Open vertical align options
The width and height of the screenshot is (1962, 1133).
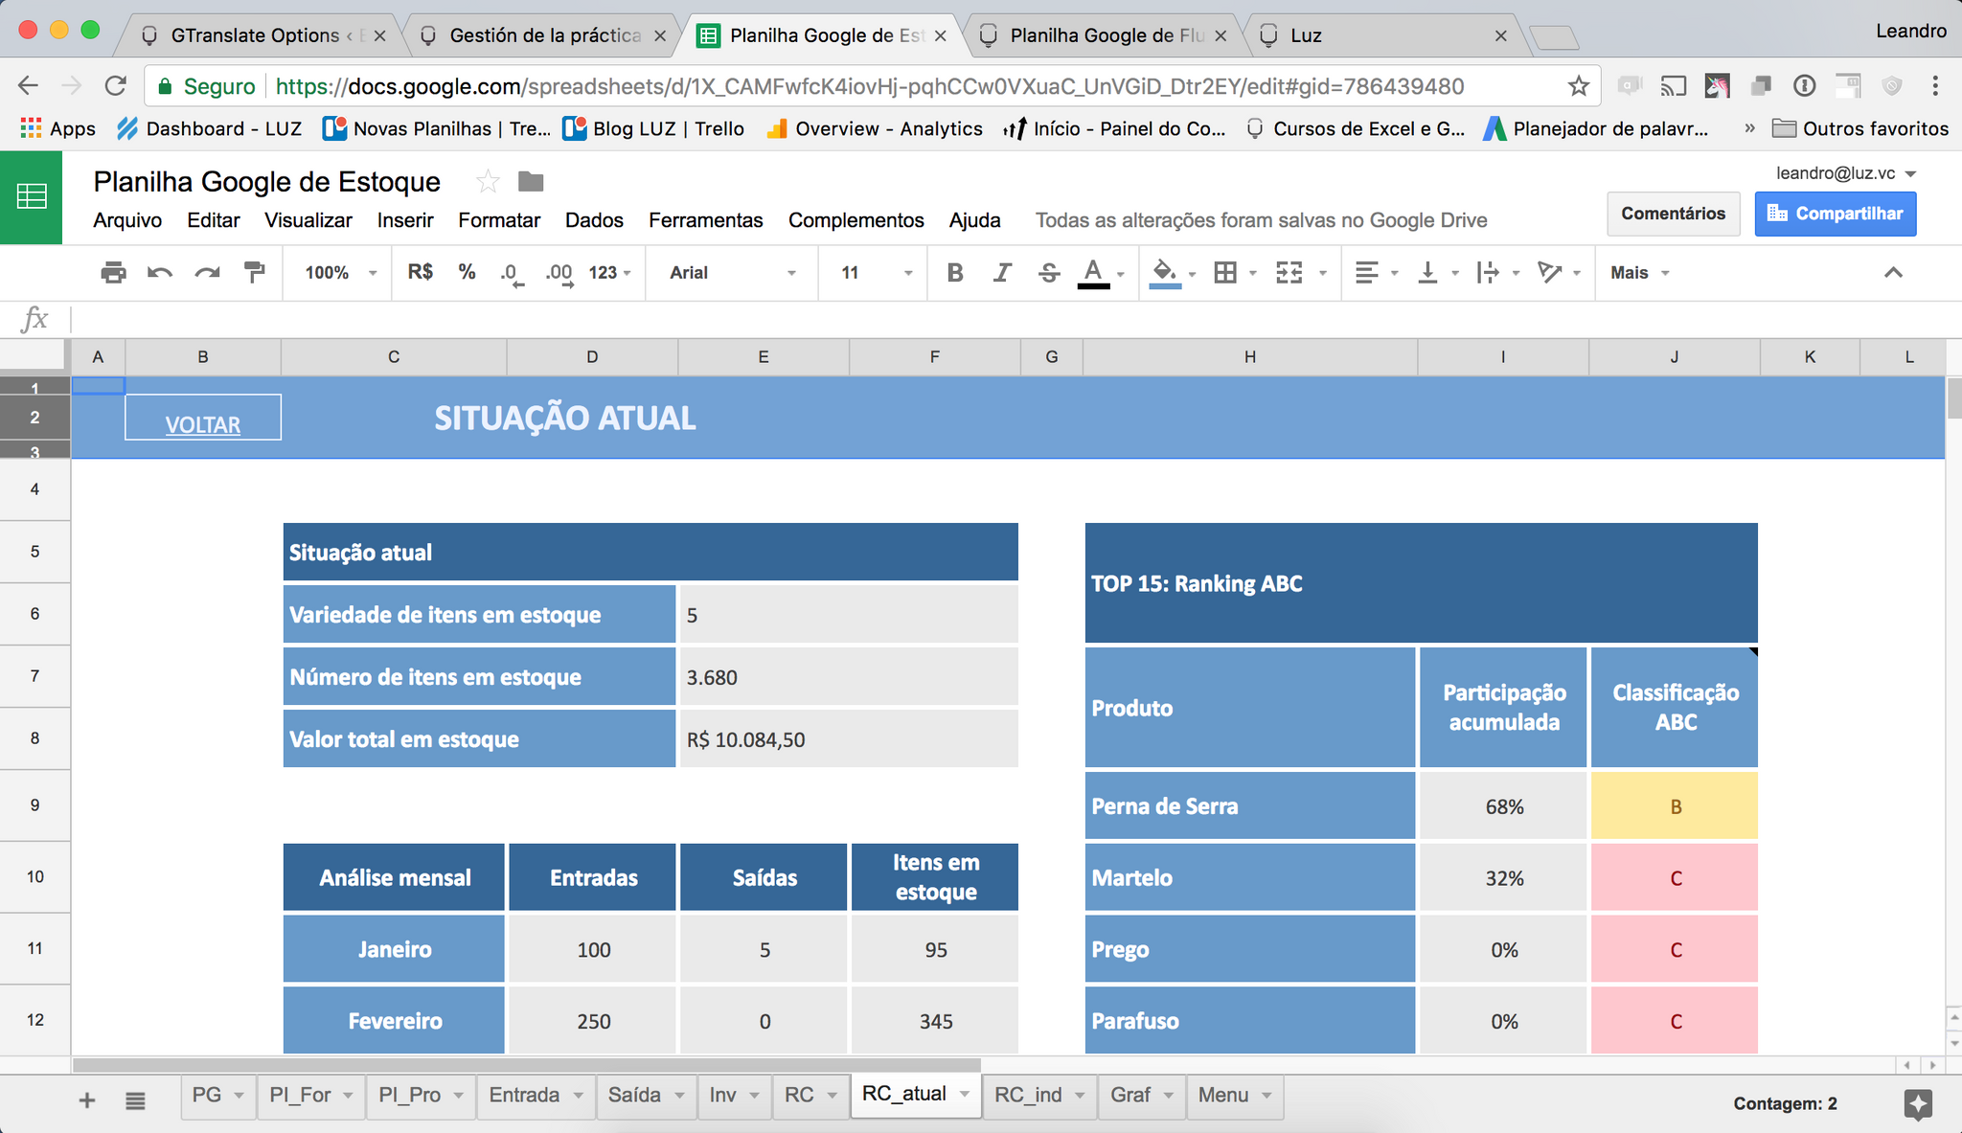point(1427,273)
